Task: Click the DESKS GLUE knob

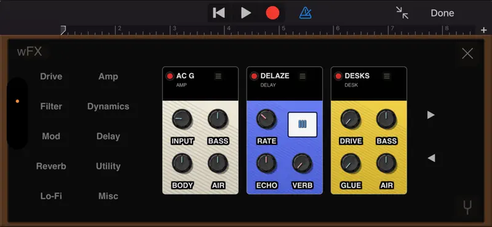Action: (351, 163)
